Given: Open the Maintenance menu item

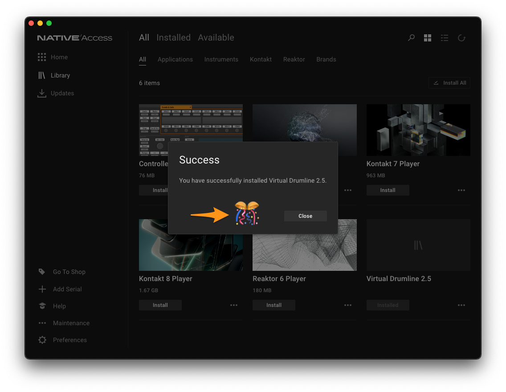Looking at the screenshot, I should click(x=64, y=323).
